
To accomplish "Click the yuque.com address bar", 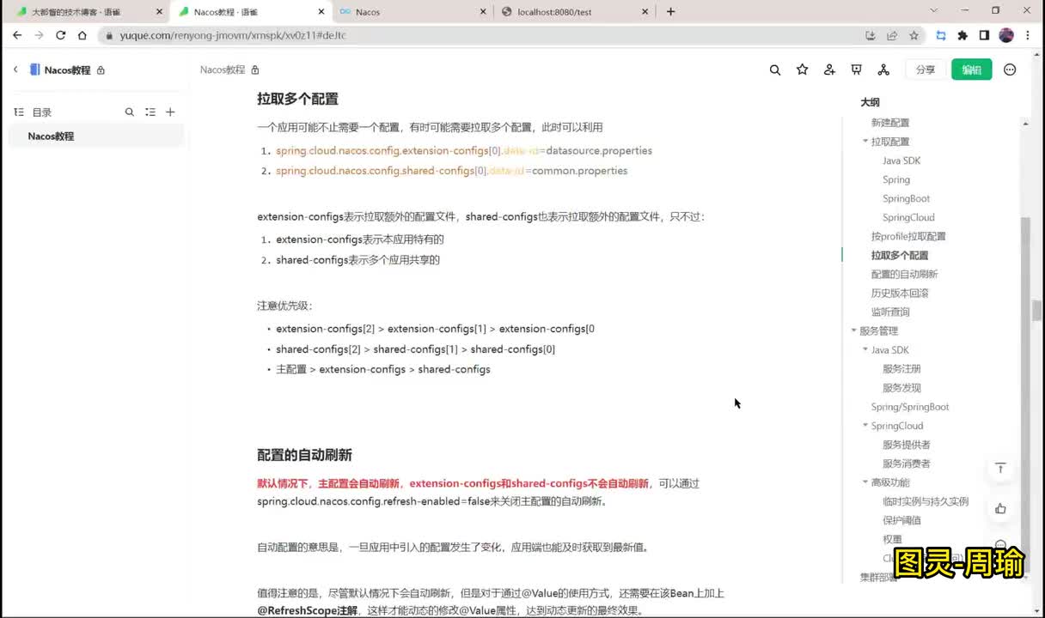I will 481,35.
